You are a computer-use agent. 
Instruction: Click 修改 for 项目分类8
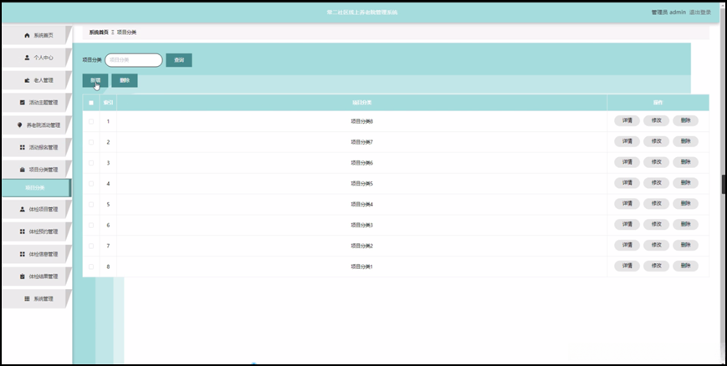tap(656, 121)
